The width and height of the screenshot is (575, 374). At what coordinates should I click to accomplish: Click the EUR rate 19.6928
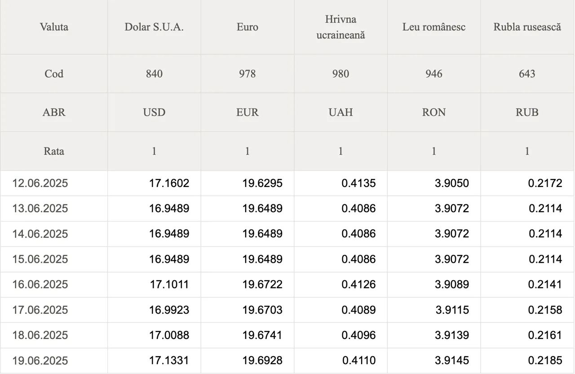[262, 361]
